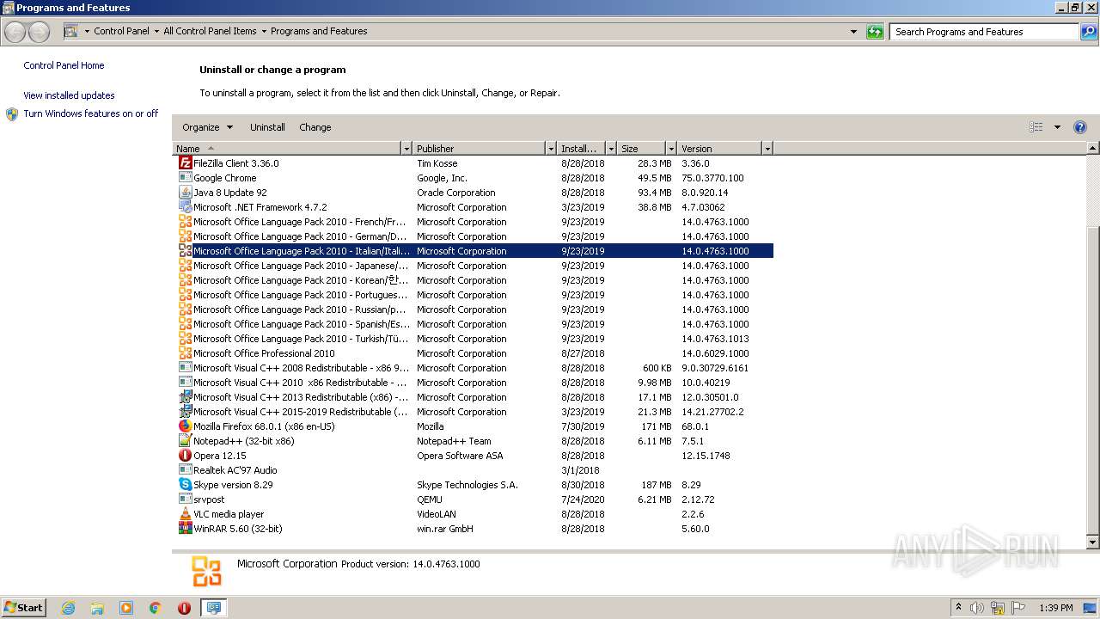
Task: Click the Search Programs and Features field
Action: [x=984, y=32]
